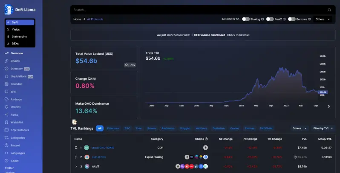Select the DeFi tab in sidebar
The height and width of the screenshot is (173, 340).
(20, 22)
